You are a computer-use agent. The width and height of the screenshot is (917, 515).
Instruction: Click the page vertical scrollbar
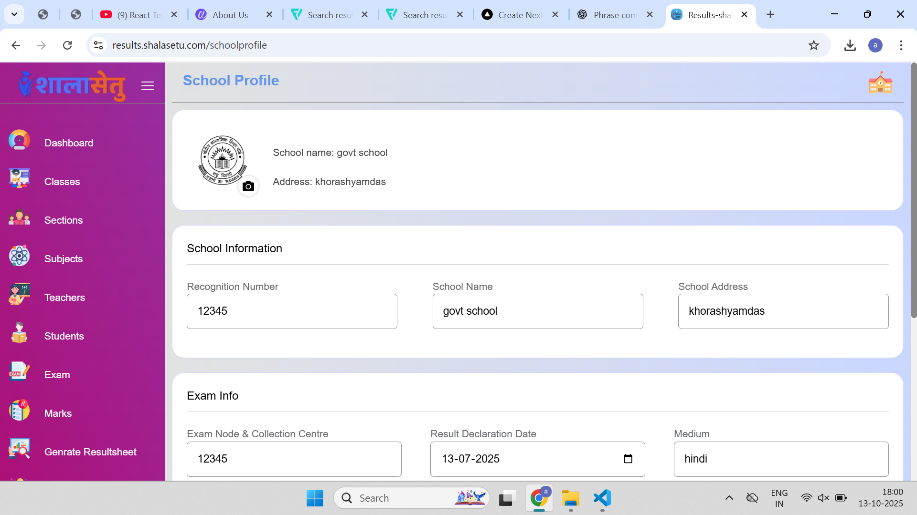(x=913, y=191)
